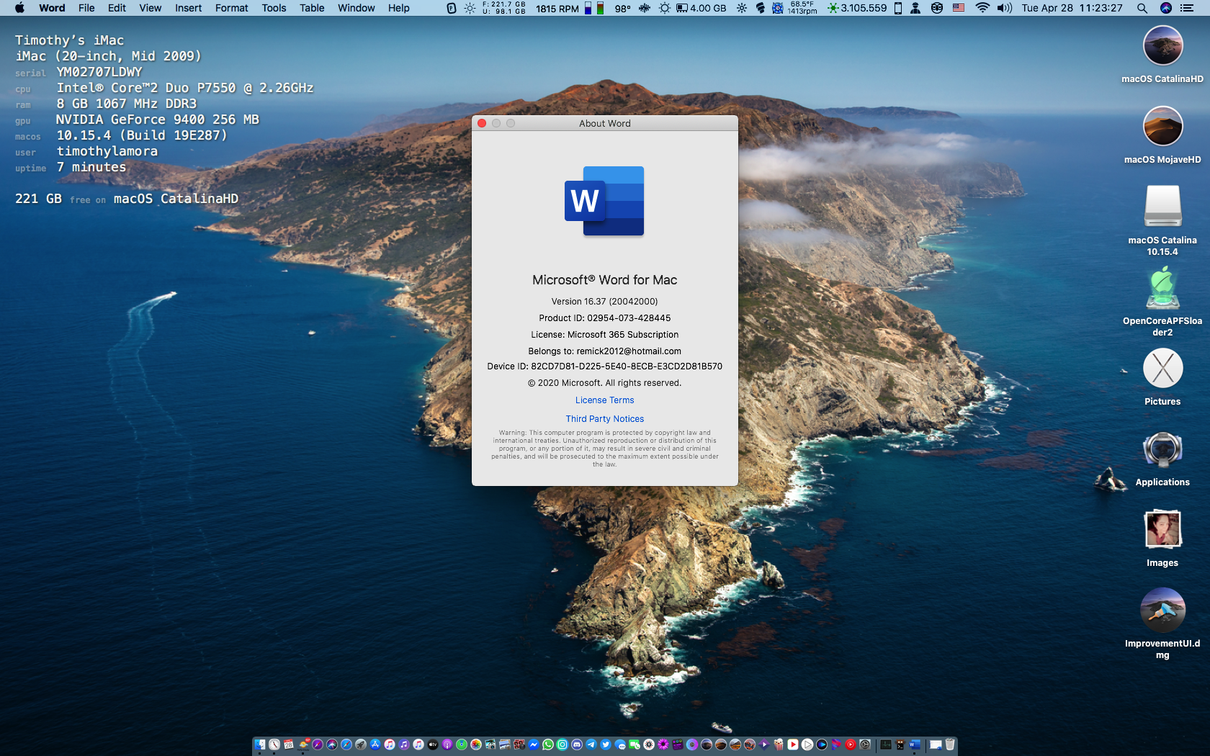Select the Pictures desktop icon

point(1162,369)
